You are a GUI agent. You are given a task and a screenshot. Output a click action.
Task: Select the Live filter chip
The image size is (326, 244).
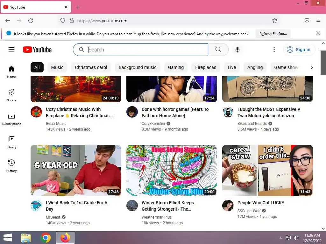point(232,67)
